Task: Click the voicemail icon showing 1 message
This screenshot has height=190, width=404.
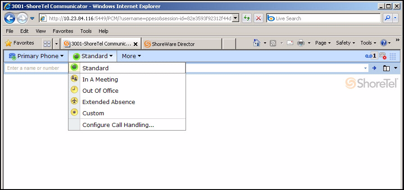Action: click(372, 56)
